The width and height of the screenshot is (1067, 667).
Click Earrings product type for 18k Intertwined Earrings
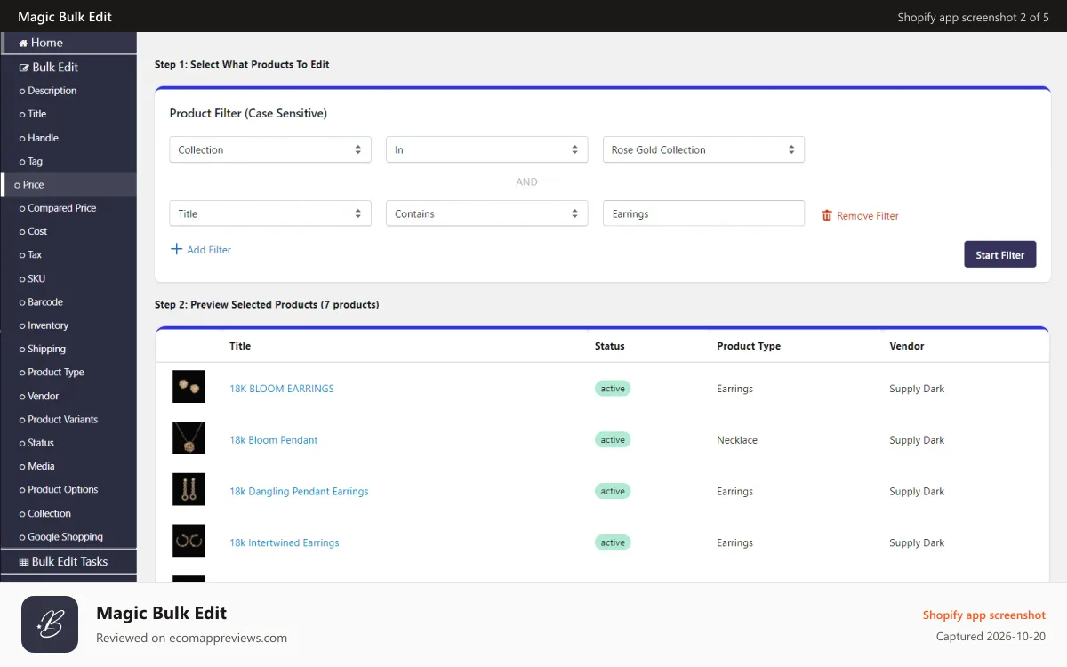[x=734, y=543]
